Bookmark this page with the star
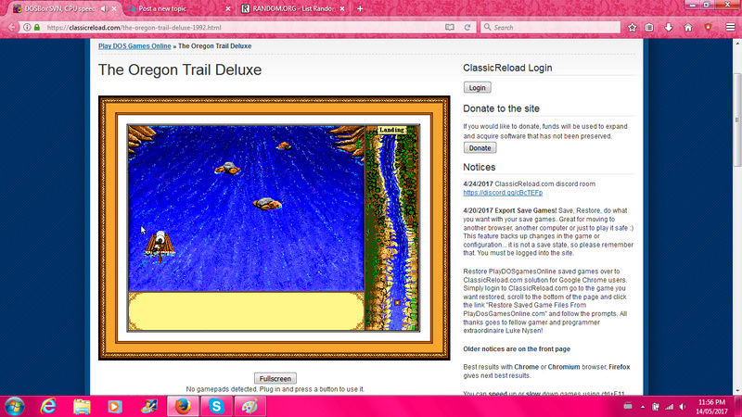742x417 pixels. [633, 28]
